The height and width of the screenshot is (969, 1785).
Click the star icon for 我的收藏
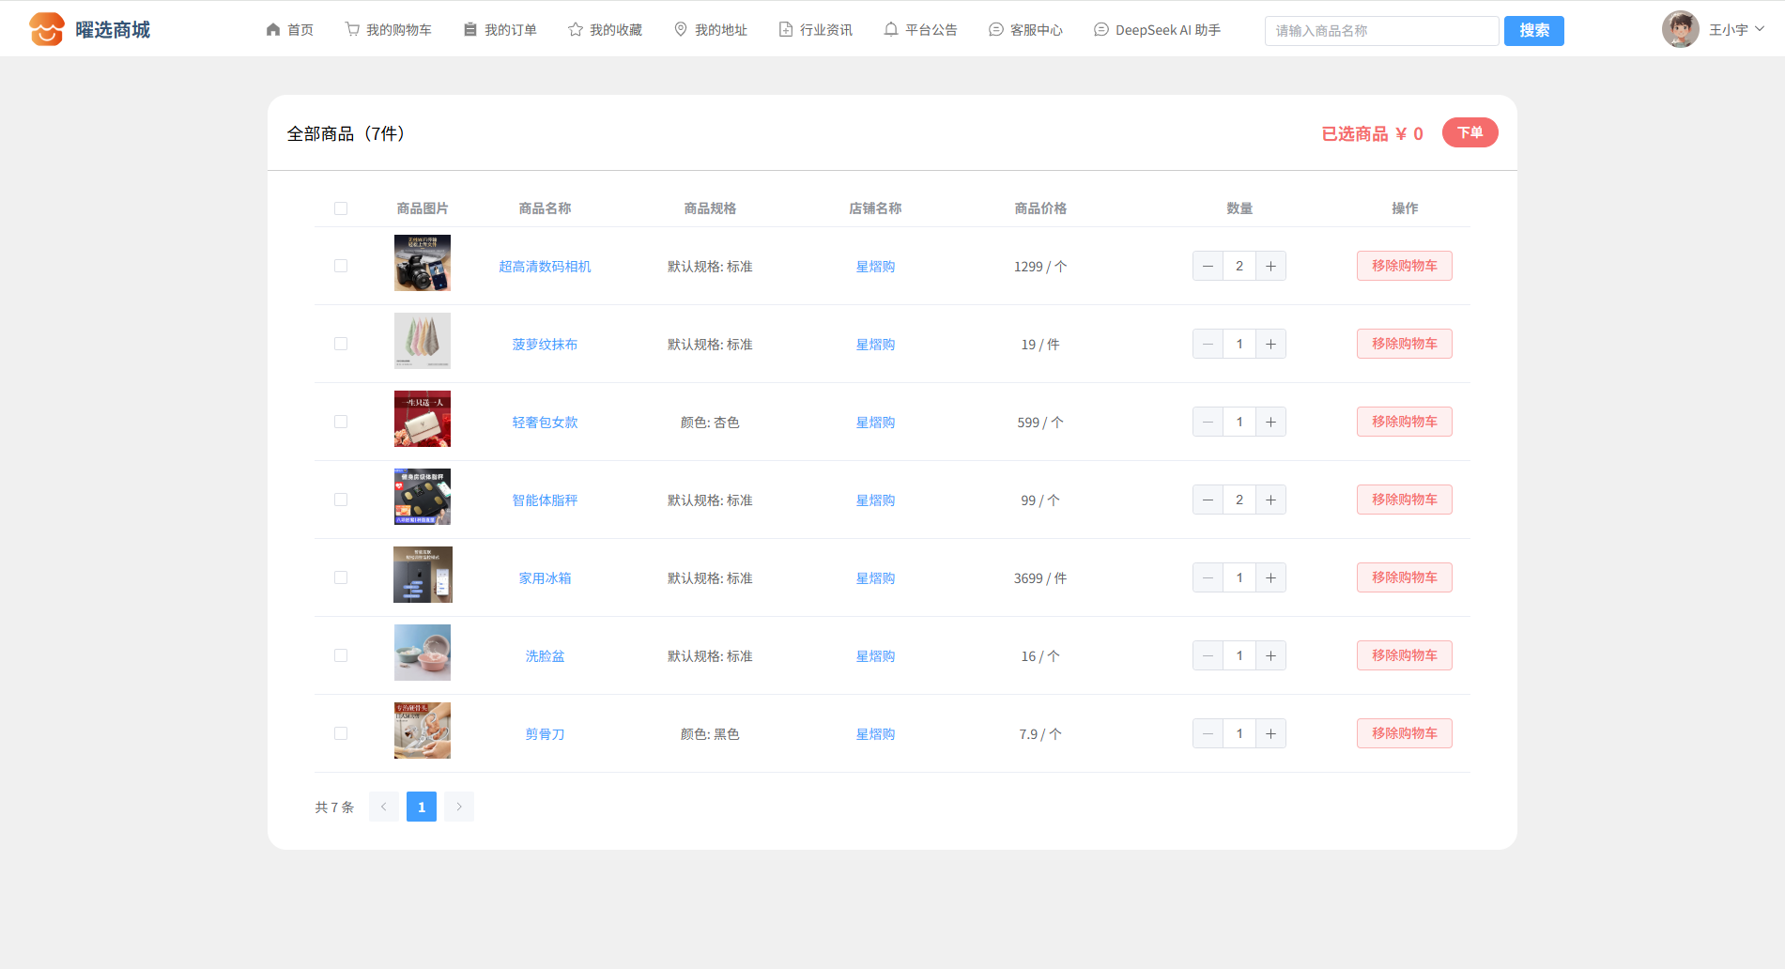576,30
